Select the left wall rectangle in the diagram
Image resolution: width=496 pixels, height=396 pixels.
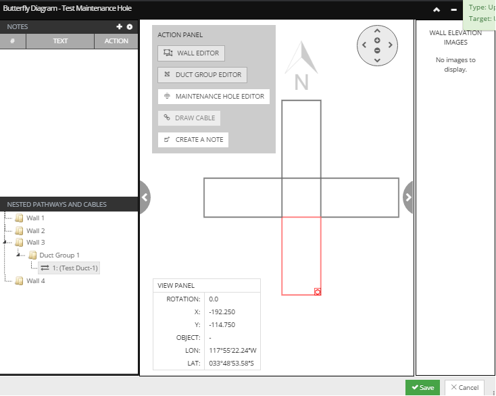pos(243,198)
